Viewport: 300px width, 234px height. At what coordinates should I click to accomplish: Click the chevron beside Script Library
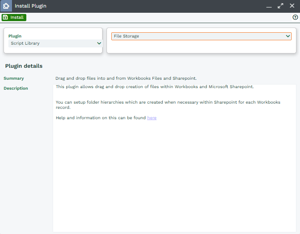coord(99,43)
